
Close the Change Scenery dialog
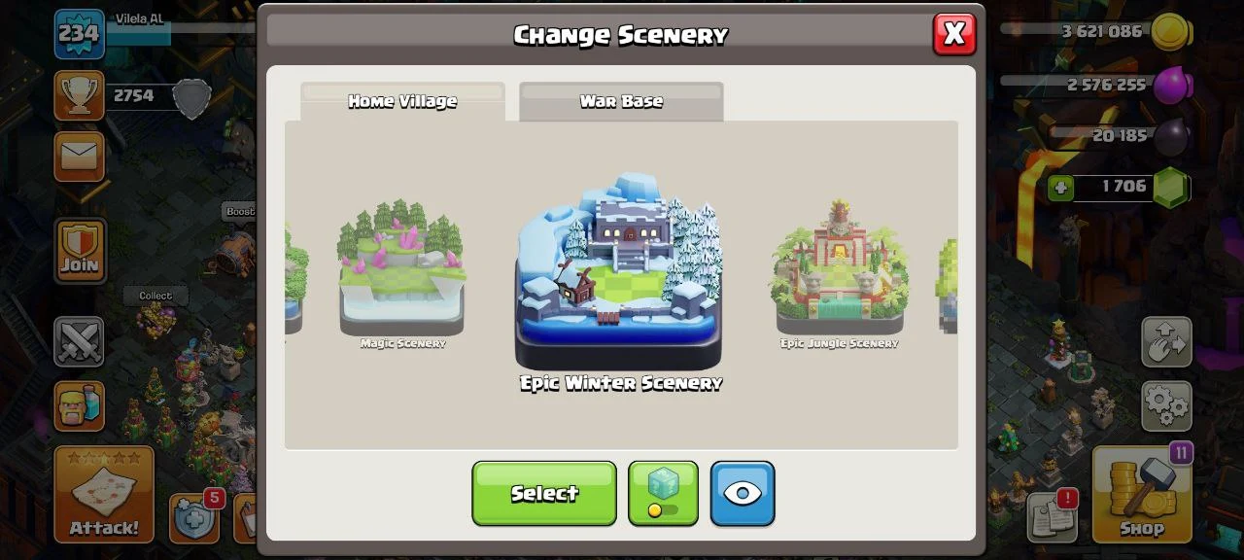[954, 34]
